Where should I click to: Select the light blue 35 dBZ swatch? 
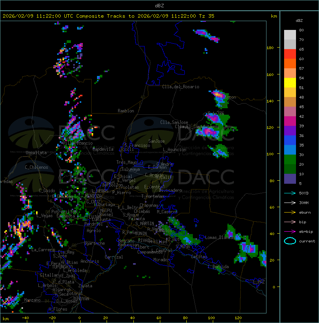tap(290, 150)
